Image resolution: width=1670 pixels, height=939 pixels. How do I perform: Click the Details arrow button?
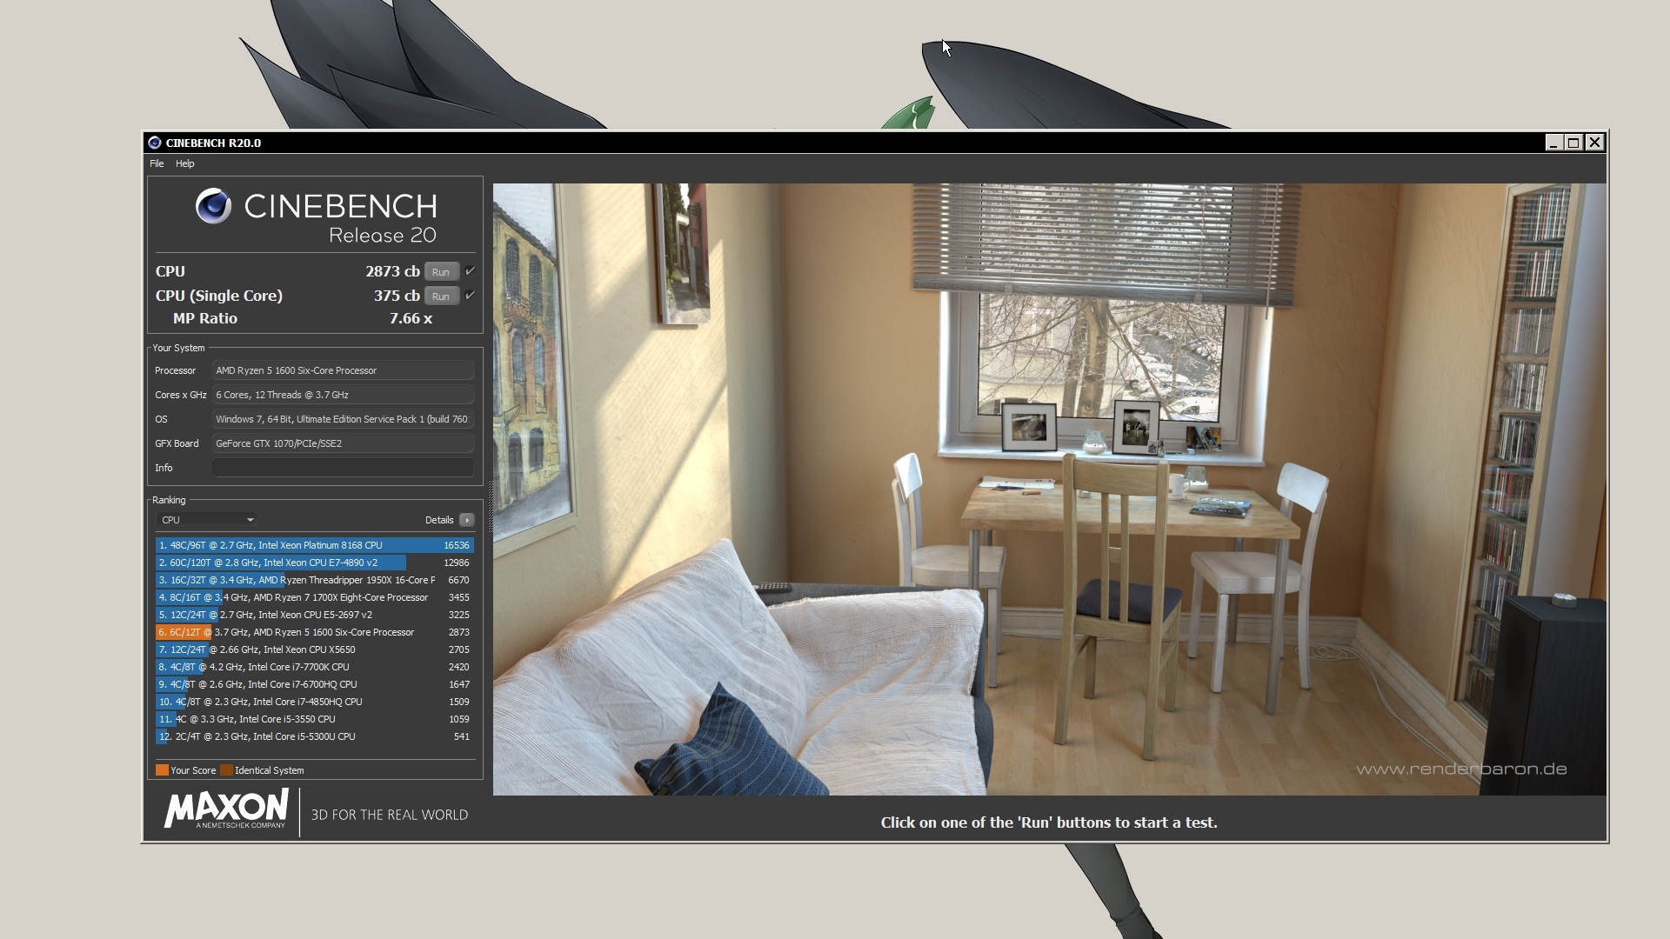467,520
